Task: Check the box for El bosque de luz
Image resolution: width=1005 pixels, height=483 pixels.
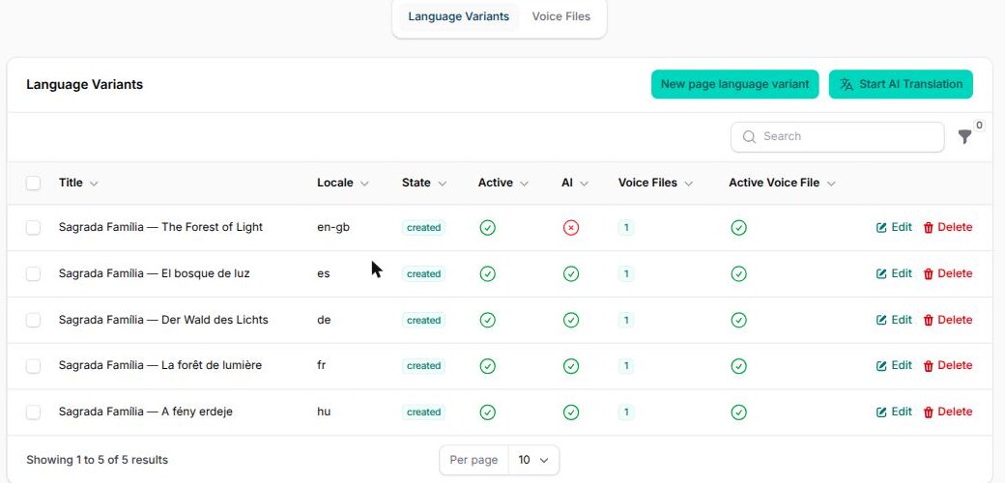Action: 33,274
